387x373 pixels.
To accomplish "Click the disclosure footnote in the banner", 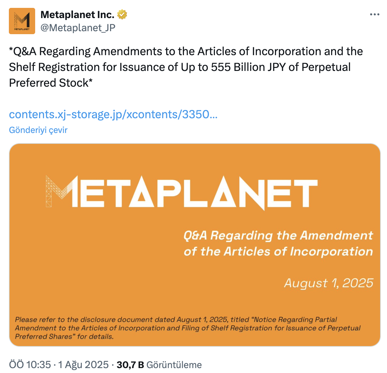I will point(188,328).
